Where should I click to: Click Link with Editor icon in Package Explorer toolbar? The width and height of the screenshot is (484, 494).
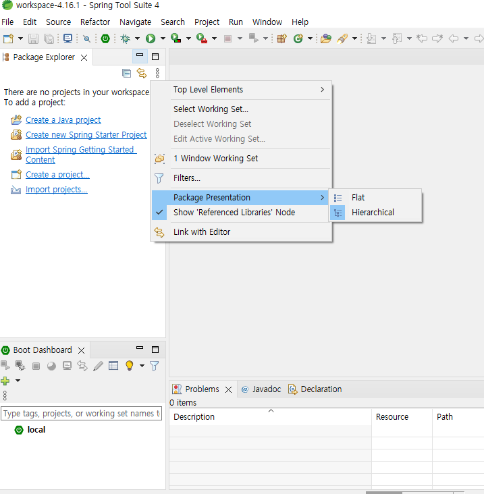coord(142,74)
